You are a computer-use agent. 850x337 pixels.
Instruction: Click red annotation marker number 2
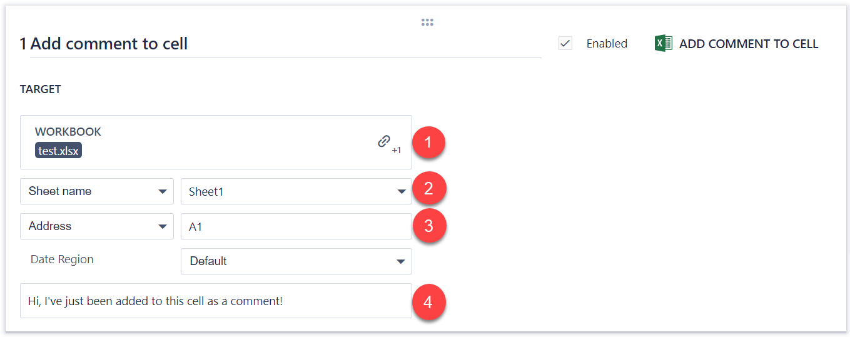coord(428,189)
